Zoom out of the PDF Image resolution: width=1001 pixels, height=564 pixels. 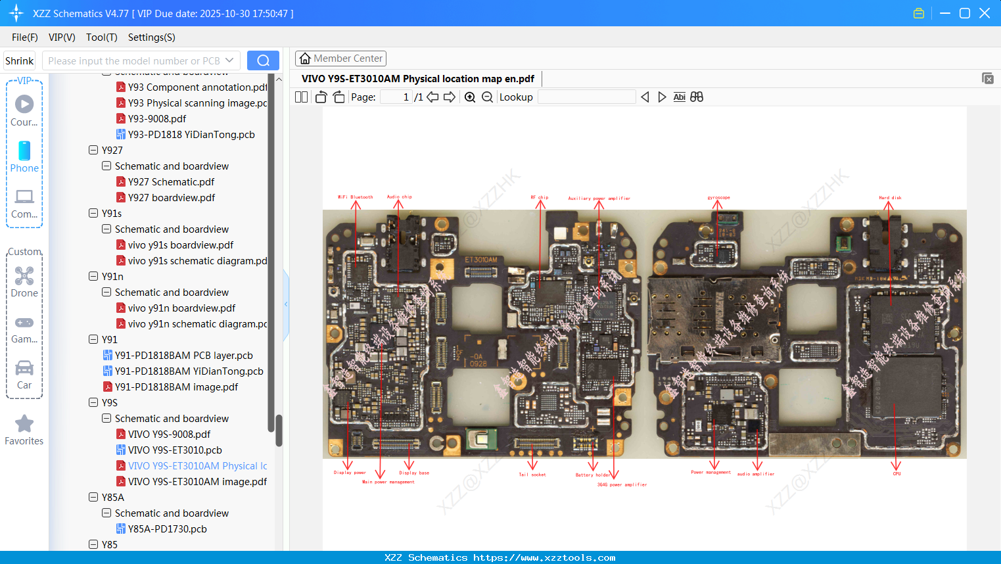coord(487,97)
